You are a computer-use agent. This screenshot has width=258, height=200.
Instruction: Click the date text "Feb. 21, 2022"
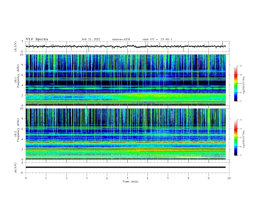pyautogui.click(x=91, y=39)
